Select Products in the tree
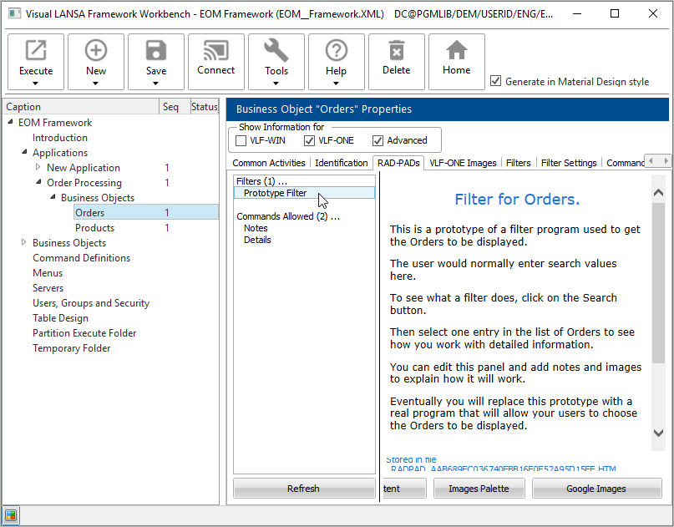 [94, 228]
